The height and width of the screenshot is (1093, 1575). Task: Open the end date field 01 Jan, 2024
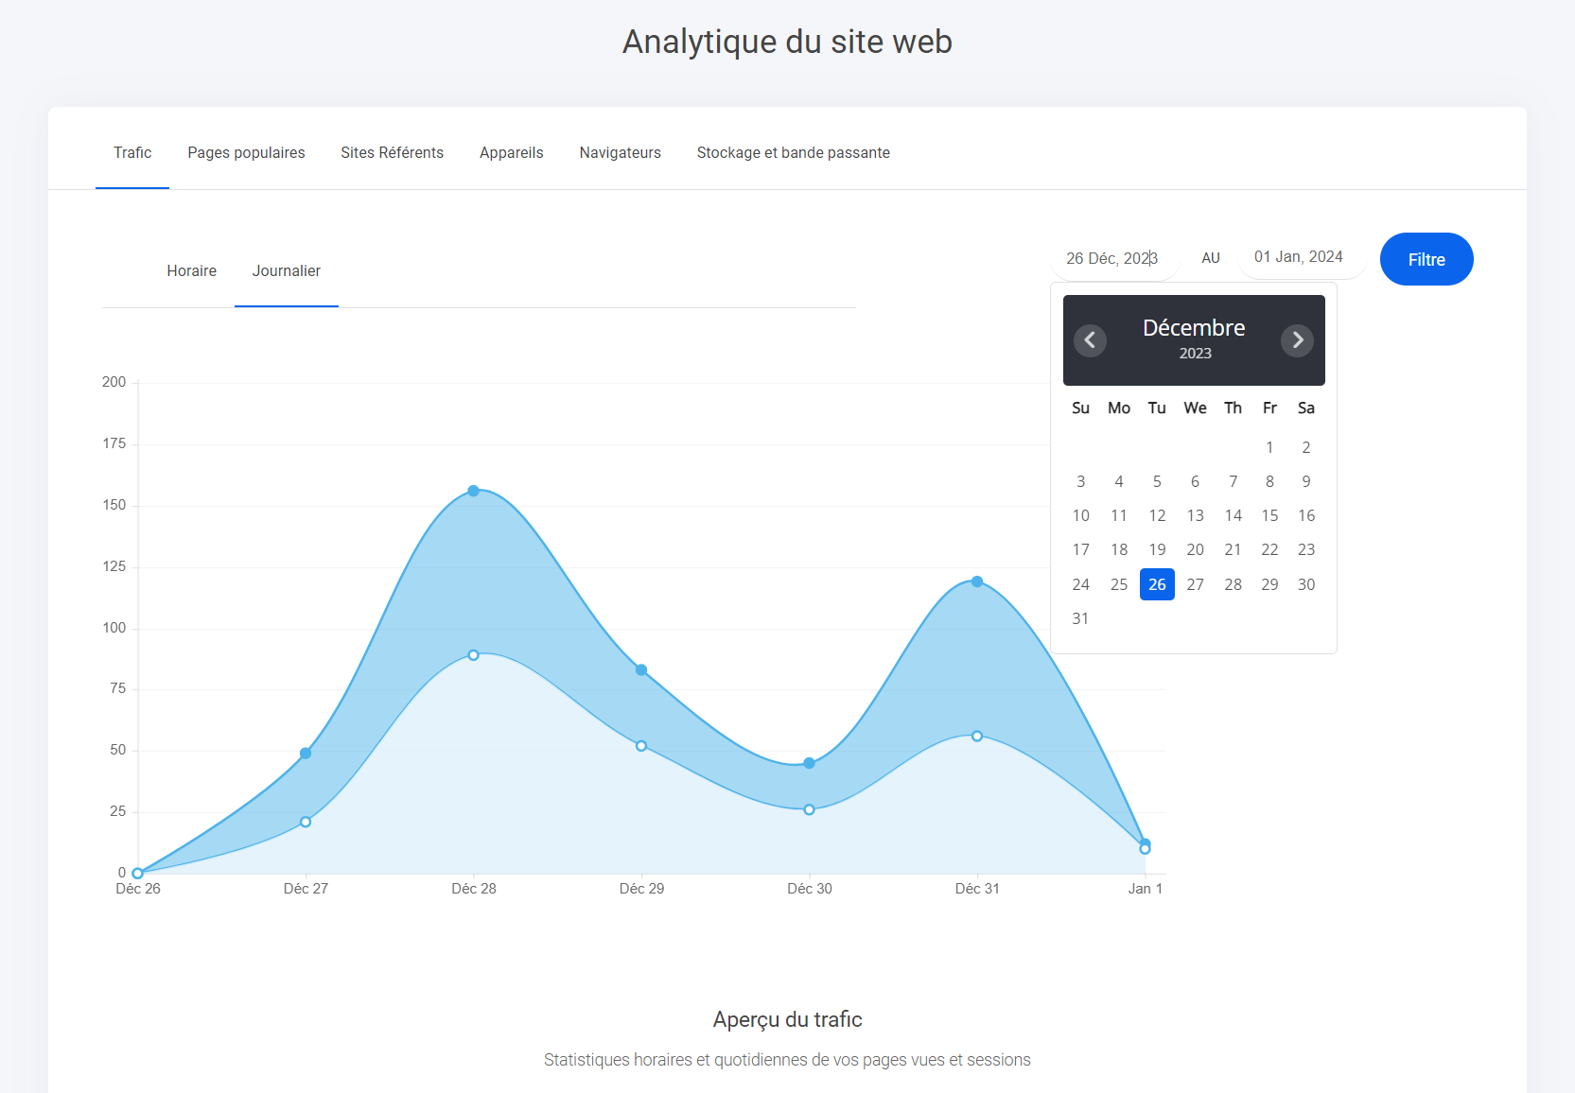point(1299,257)
